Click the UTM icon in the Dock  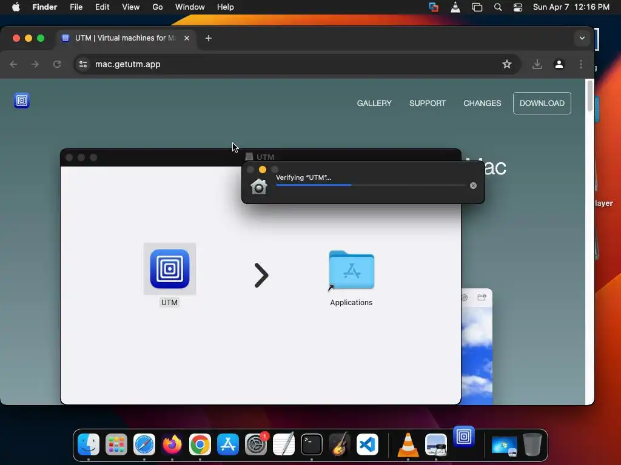(464, 437)
